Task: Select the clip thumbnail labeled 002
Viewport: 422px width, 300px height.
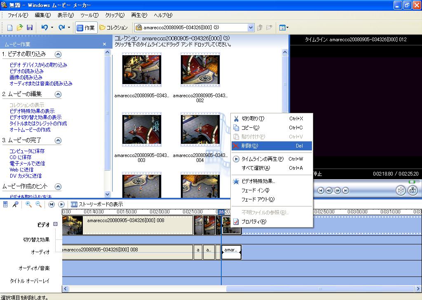Action: (x=200, y=70)
